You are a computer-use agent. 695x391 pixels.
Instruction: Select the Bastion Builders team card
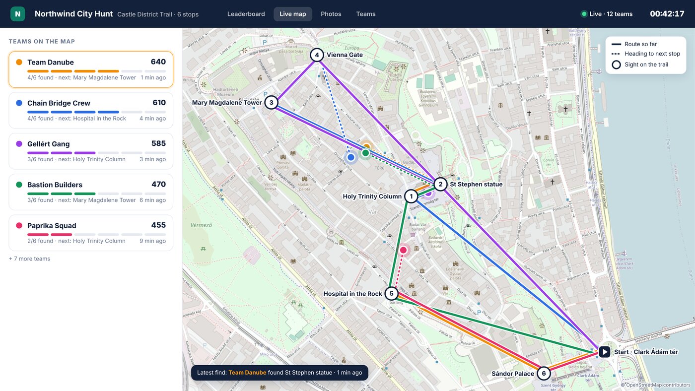[91, 192]
